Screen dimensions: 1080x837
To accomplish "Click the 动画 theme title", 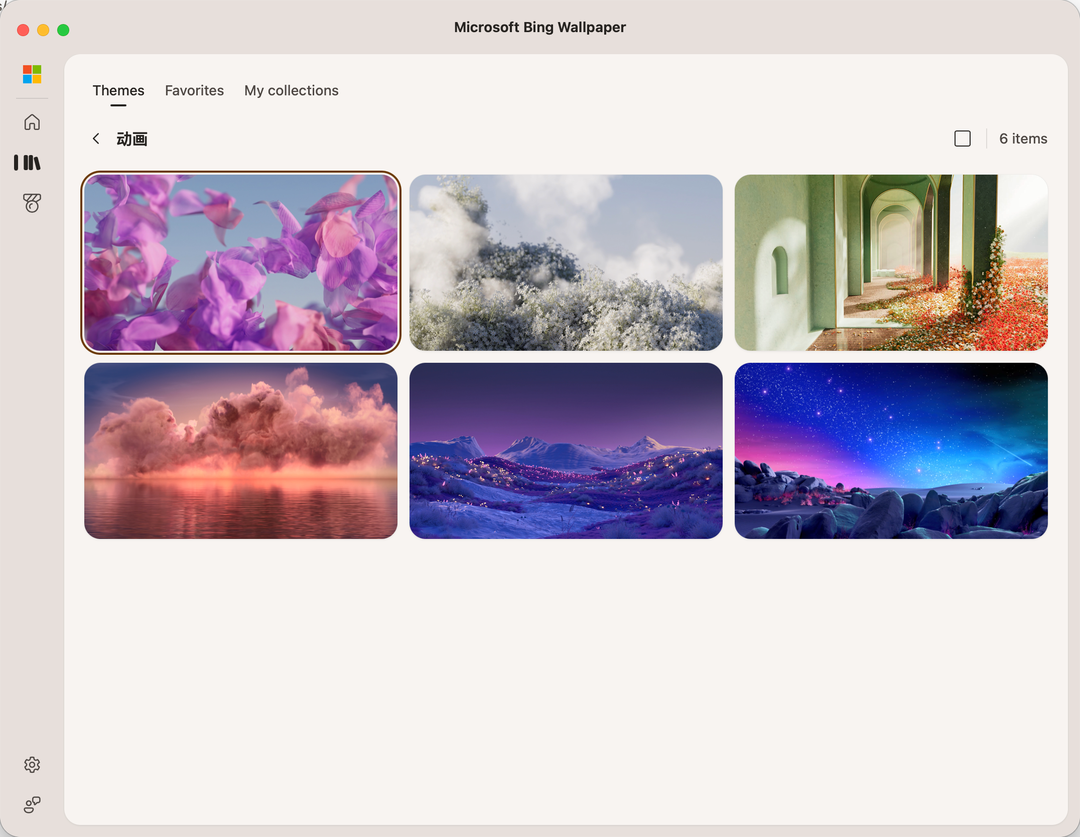I will (x=132, y=139).
